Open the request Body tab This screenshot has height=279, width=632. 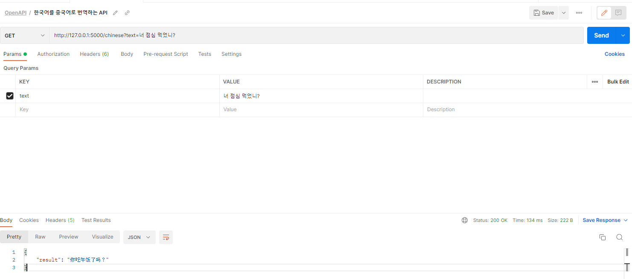click(127, 54)
